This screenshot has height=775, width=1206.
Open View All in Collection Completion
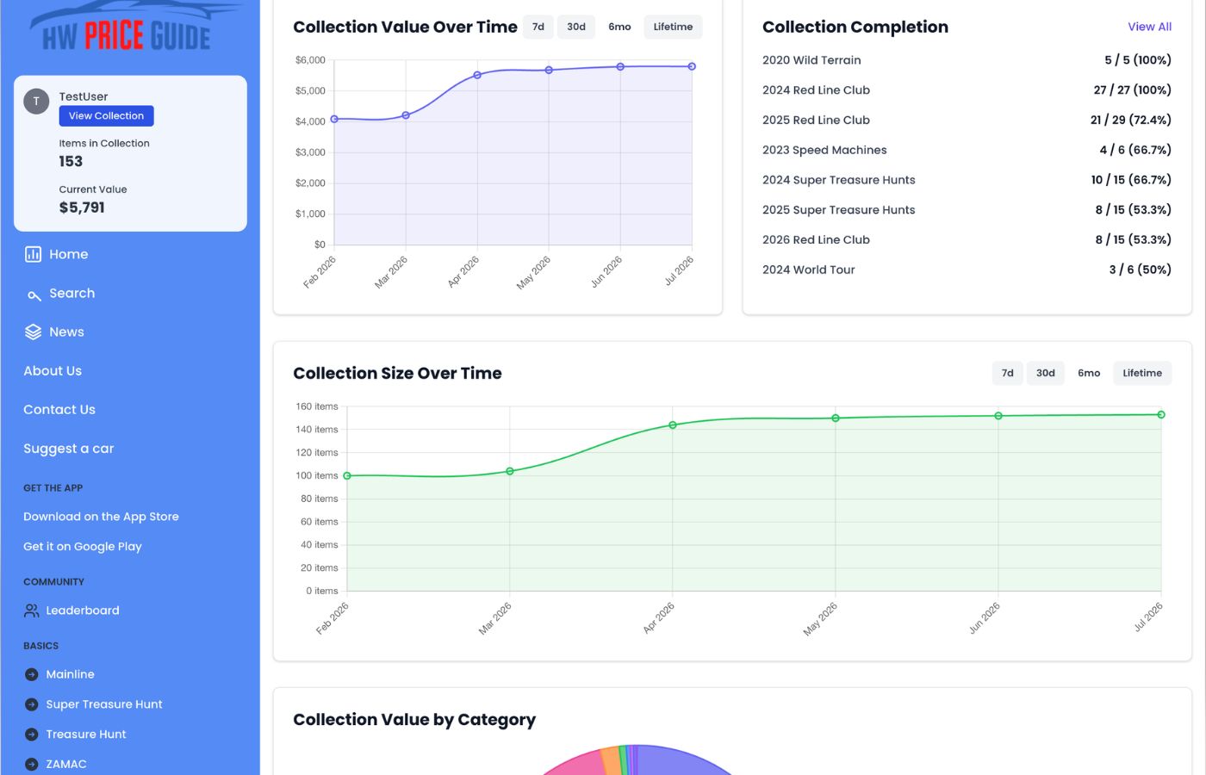[x=1149, y=27]
